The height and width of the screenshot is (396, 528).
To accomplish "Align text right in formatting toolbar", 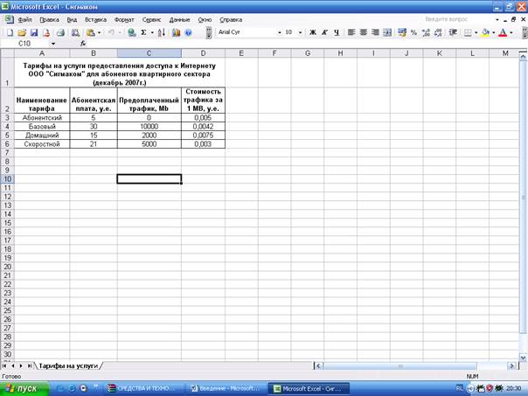I will pos(375,32).
